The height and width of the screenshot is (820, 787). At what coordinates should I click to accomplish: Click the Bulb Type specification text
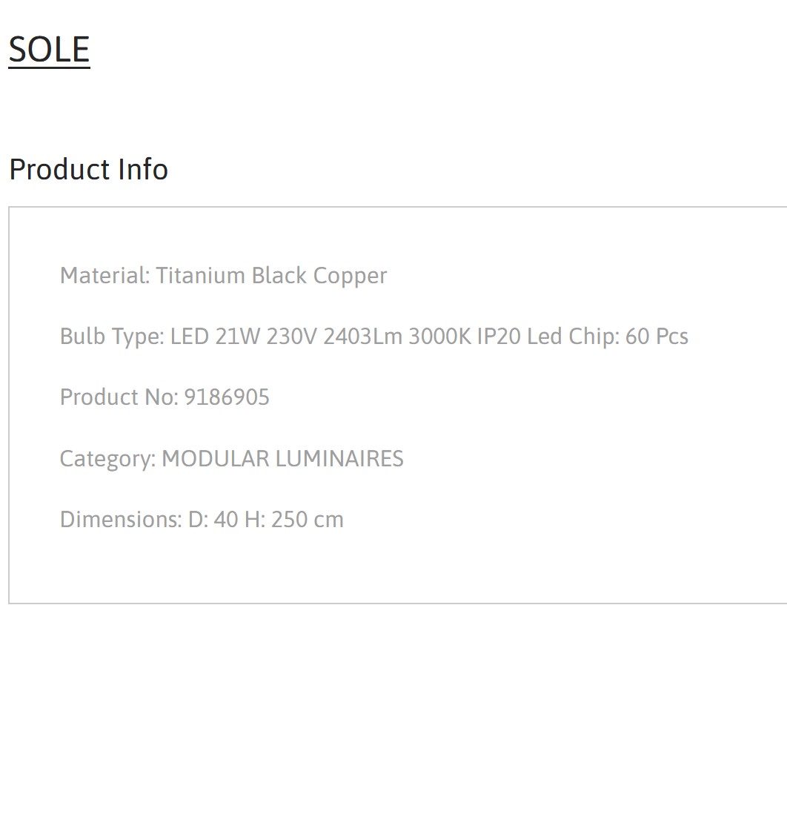(x=373, y=337)
